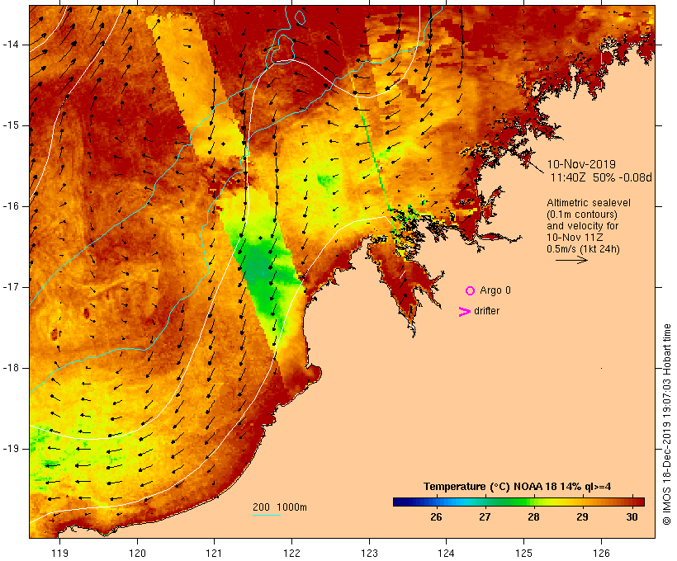The image size is (677, 561).
Task: Click the 'Altimetric sealevel' label
Action: pos(589,203)
